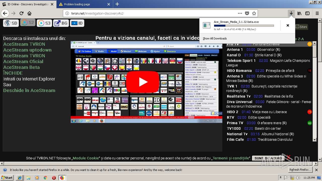Image resolution: width=322 pixels, height=181 pixels.
Task: Save page to Pocket
Action: coord(247,13)
